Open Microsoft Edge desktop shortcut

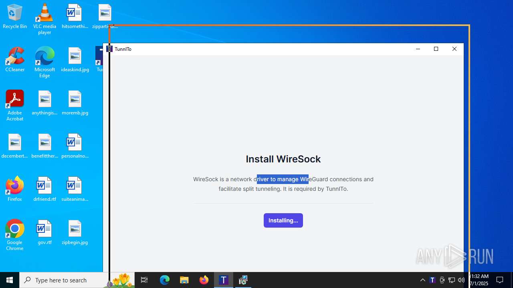pyautogui.click(x=44, y=62)
